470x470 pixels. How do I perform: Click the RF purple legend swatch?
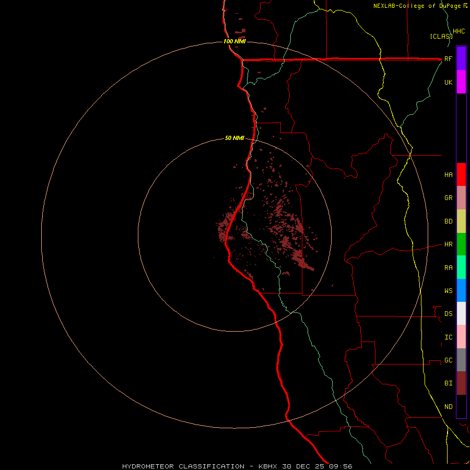click(x=461, y=58)
